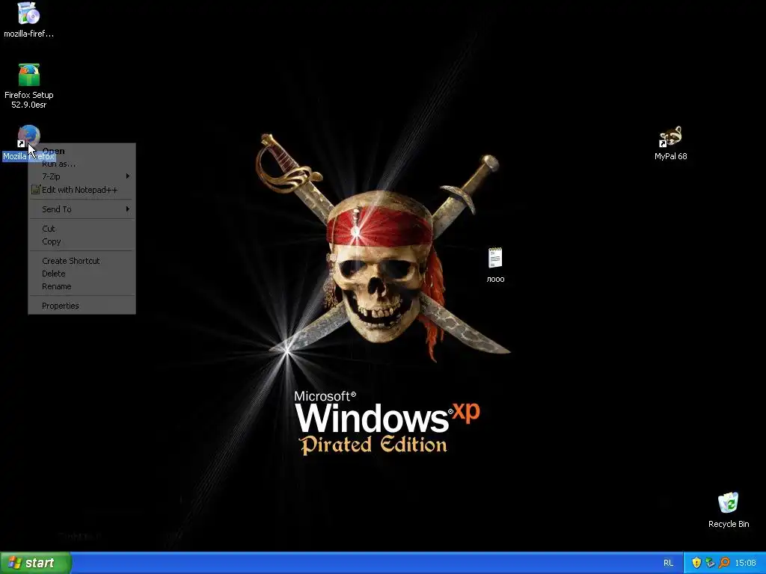Viewport: 766px width, 574px height.
Task: Expand the 7-Zip submenu
Action: point(82,176)
